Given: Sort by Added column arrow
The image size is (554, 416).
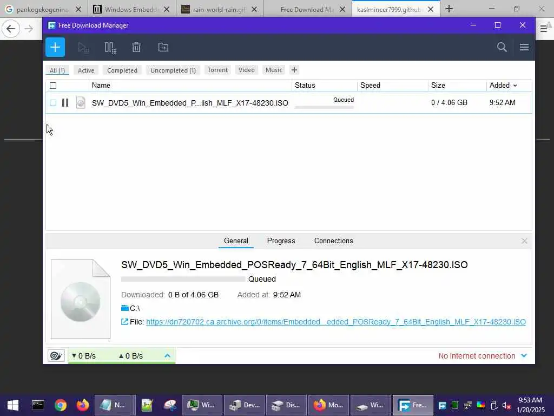Looking at the screenshot, I should coord(515,86).
